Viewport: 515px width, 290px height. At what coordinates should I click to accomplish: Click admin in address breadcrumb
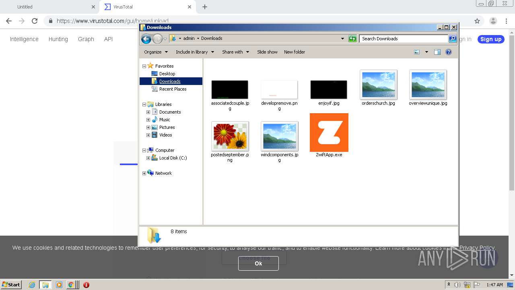coord(189,39)
